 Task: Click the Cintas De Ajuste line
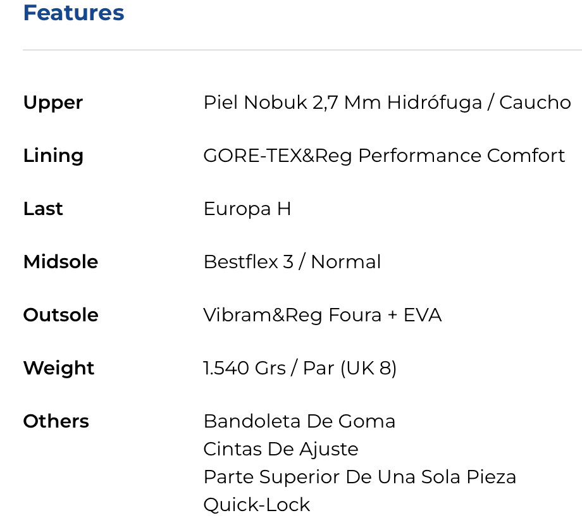coord(281,449)
